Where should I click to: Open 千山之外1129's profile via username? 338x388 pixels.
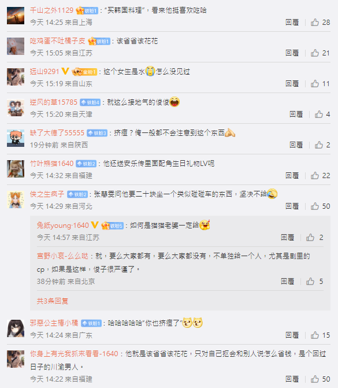click(51, 10)
